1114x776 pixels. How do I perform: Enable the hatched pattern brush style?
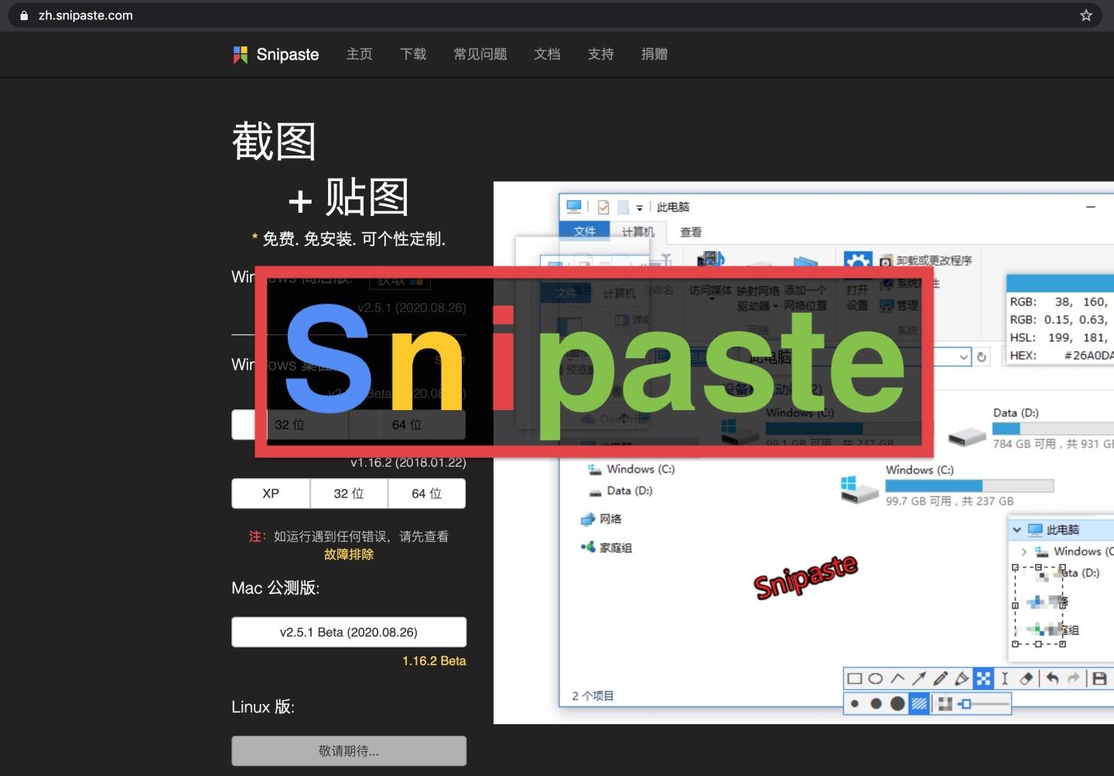[x=918, y=703]
